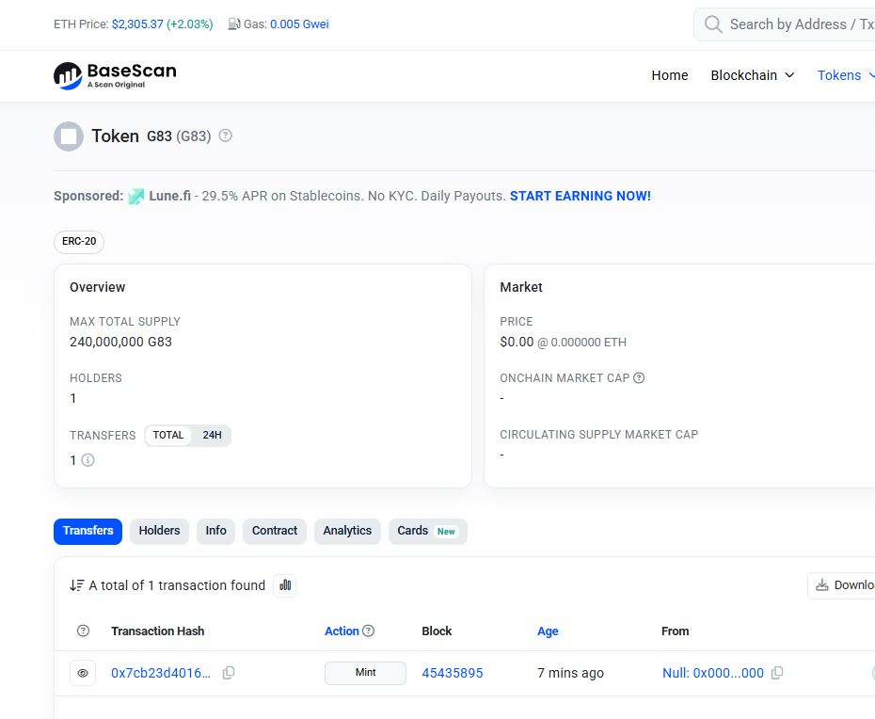
Task: Open the Contract tab
Action: (x=275, y=532)
